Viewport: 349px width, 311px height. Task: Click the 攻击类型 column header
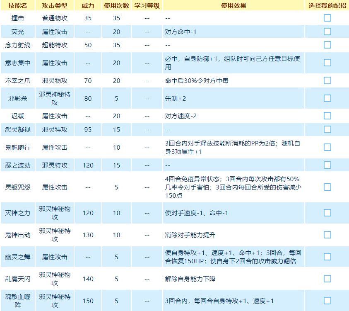(x=55, y=5)
